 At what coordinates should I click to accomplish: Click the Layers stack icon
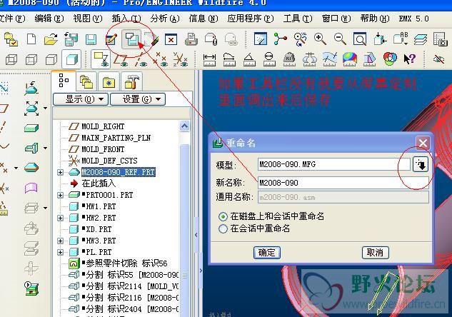coord(420,39)
